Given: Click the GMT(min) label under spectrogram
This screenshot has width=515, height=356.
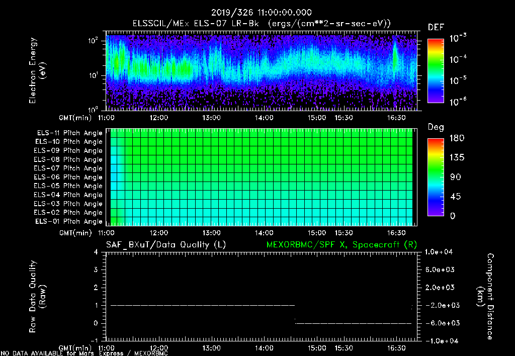Looking at the screenshot, I should pyautogui.click(x=75, y=118).
